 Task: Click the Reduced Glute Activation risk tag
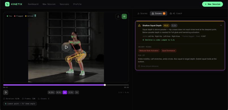click(149, 51)
